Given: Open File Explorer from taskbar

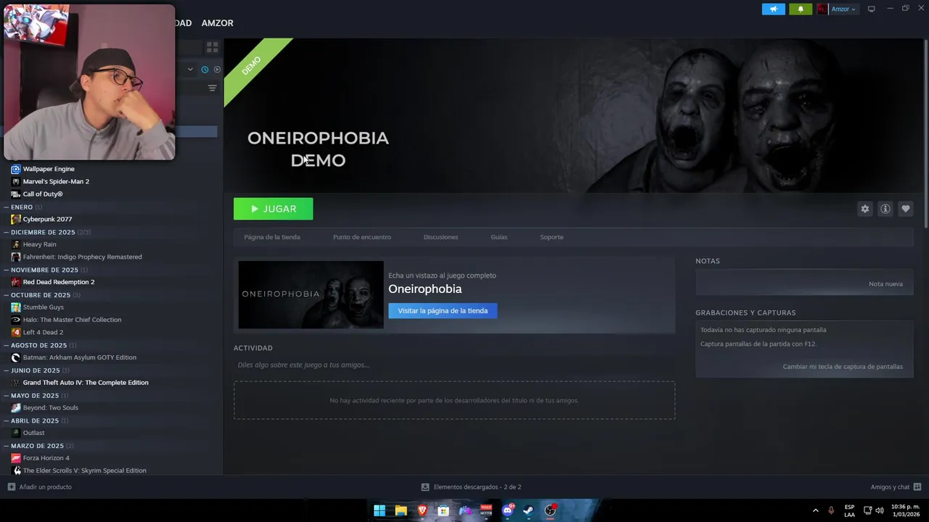Looking at the screenshot, I should (401, 510).
